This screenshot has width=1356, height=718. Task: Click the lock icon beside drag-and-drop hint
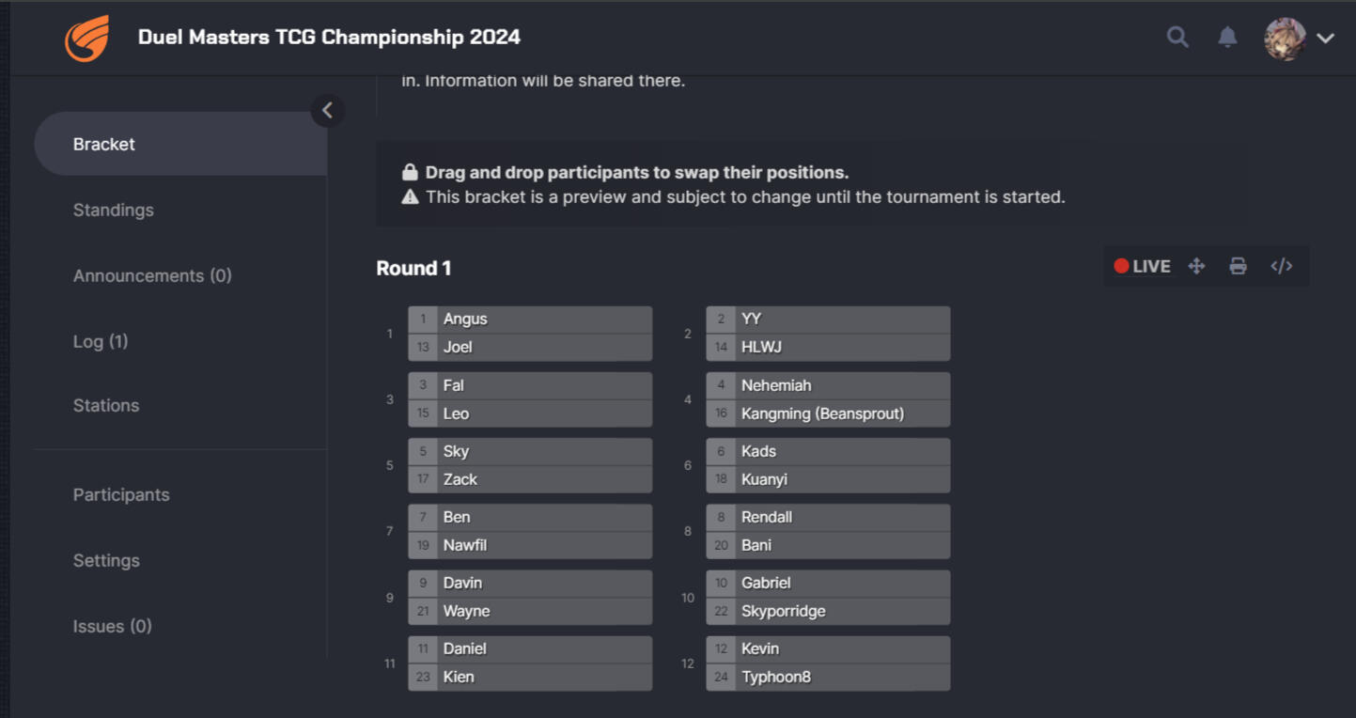[410, 172]
